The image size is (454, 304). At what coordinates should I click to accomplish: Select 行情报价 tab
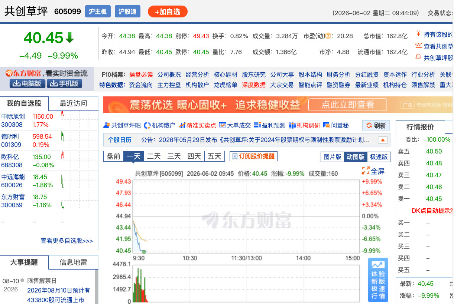click(420, 127)
